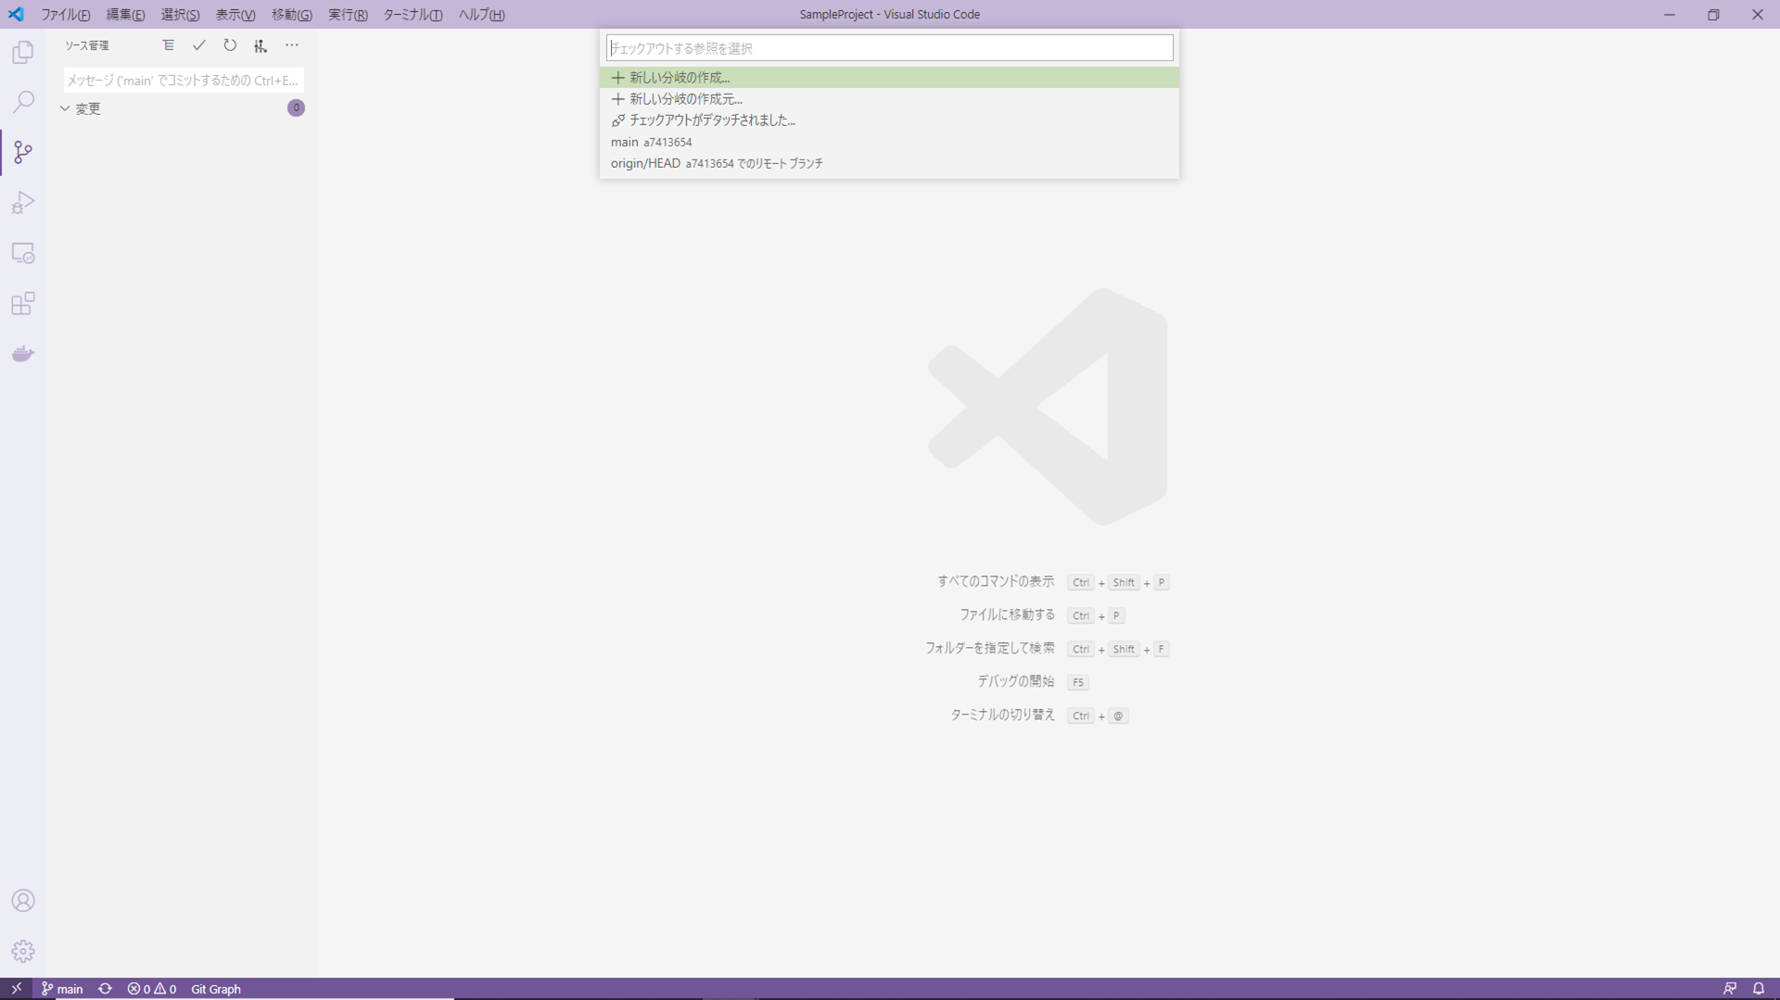Open the Explorer view in activity bar
This screenshot has height=1000, width=1780.
click(x=23, y=52)
